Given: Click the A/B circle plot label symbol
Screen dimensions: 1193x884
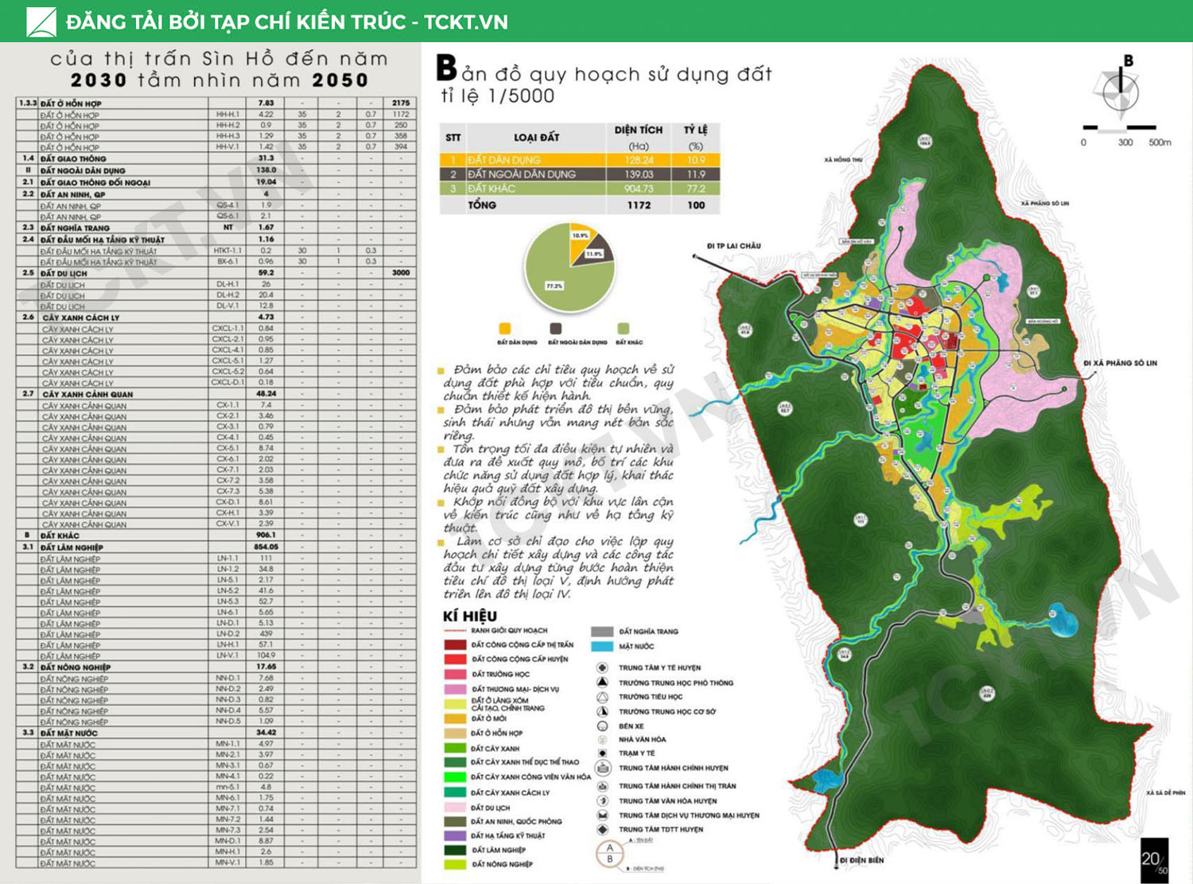Looking at the screenshot, I should 610,854.
